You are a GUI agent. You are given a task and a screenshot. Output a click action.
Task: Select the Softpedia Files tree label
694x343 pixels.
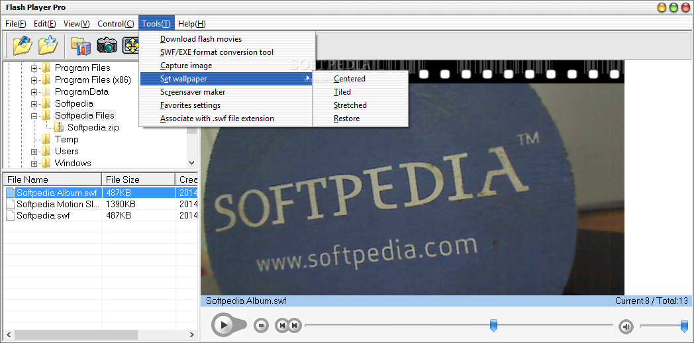click(85, 115)
